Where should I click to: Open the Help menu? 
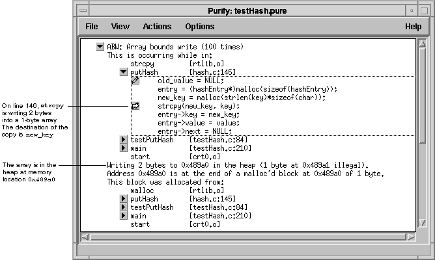[x=413, y=27]
